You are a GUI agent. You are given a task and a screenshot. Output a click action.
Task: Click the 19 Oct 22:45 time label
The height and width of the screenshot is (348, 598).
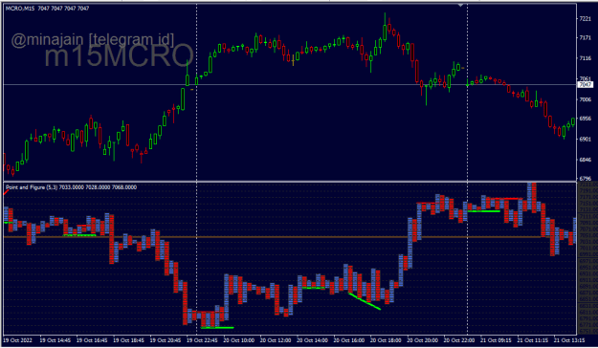202,340
